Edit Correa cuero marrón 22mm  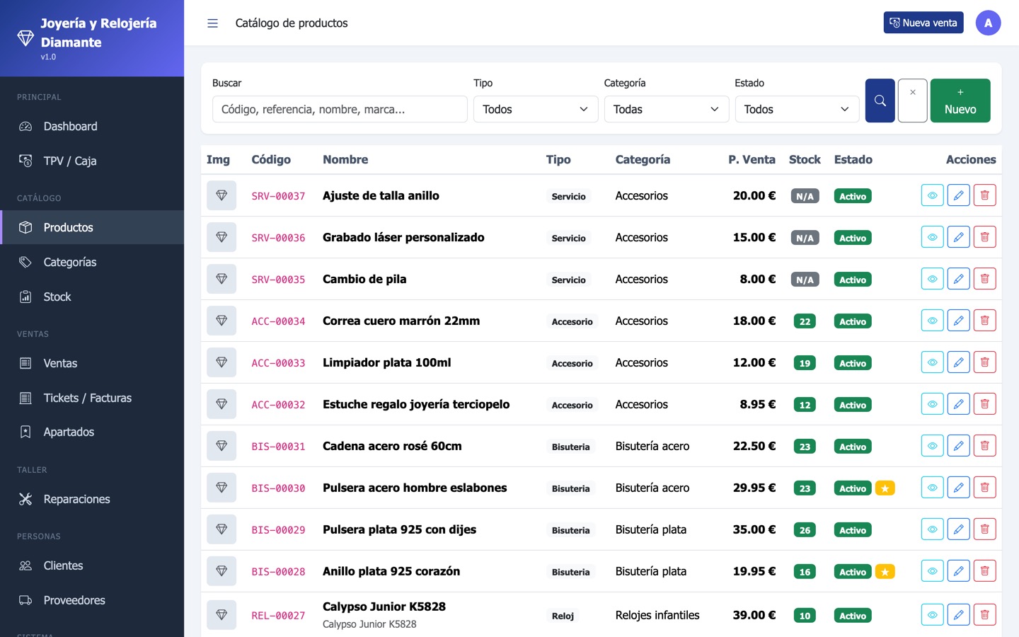tap(958, 321)
